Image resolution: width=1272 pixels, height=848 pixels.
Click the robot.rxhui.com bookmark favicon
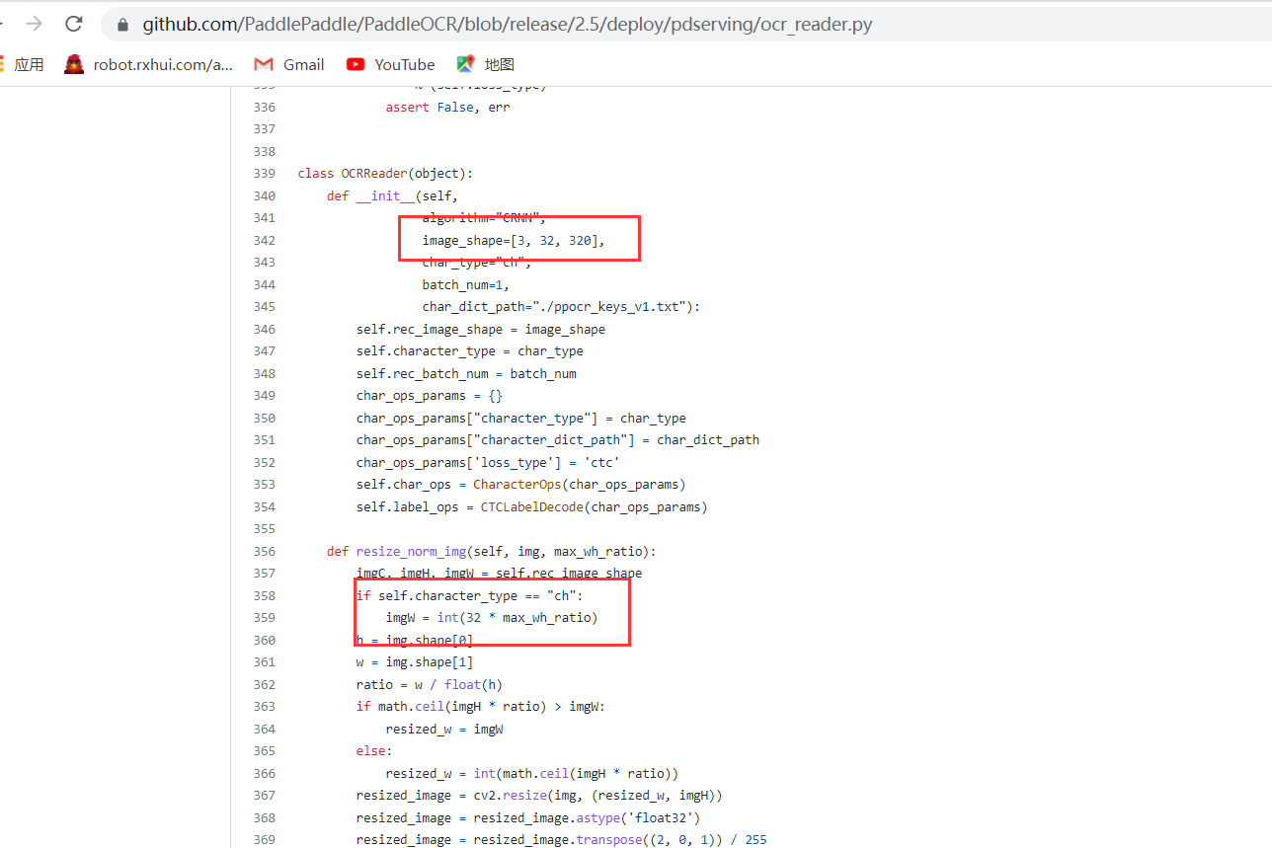73,63
